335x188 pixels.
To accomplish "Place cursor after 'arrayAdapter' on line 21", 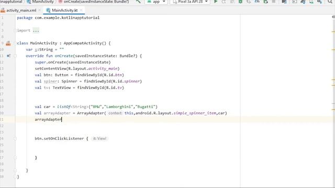I will (62, 120).
